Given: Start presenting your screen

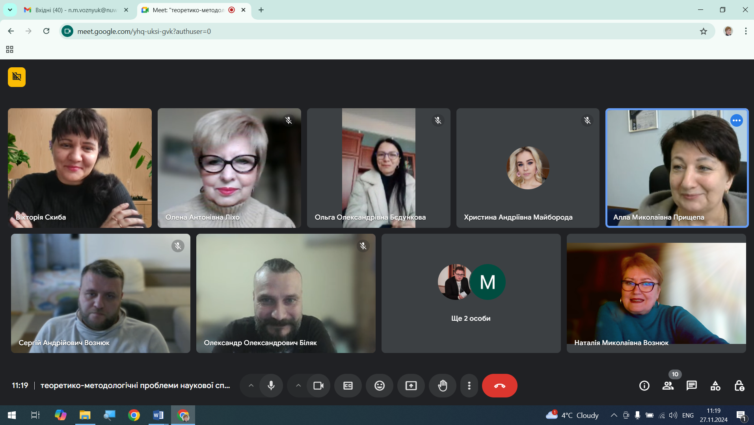Looking at the screenshot, I should (x=411, y=386).
